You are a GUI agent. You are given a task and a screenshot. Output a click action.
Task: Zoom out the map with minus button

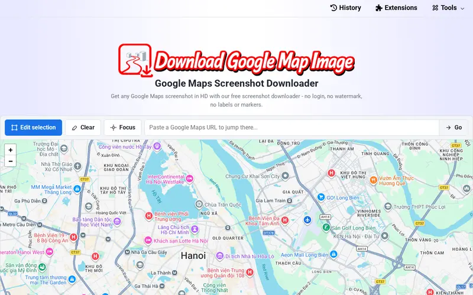tap(10, 161)
